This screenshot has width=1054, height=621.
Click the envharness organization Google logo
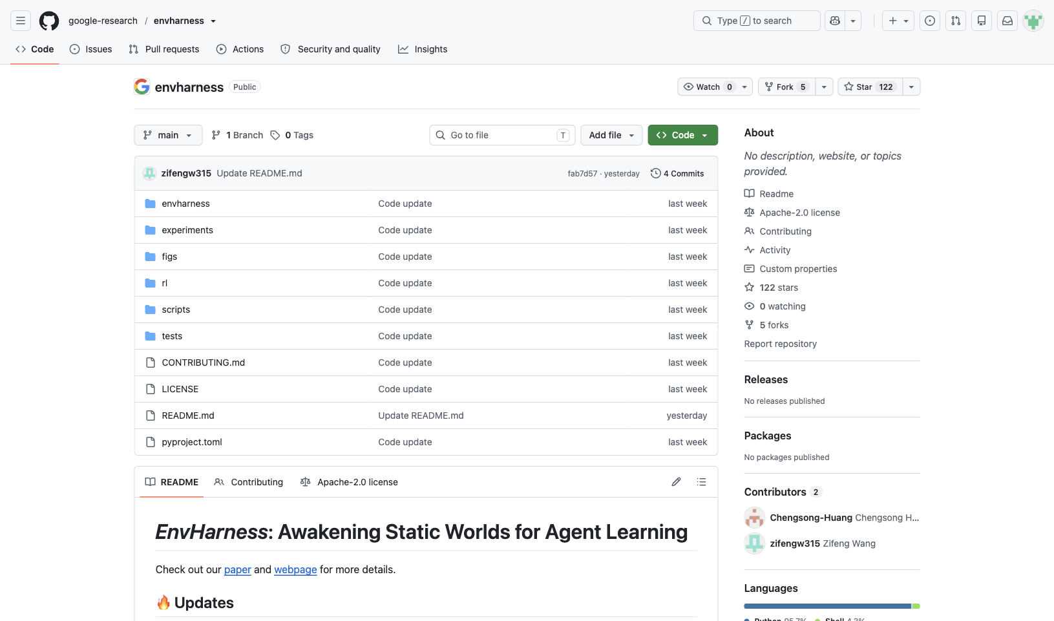point(142,87)
